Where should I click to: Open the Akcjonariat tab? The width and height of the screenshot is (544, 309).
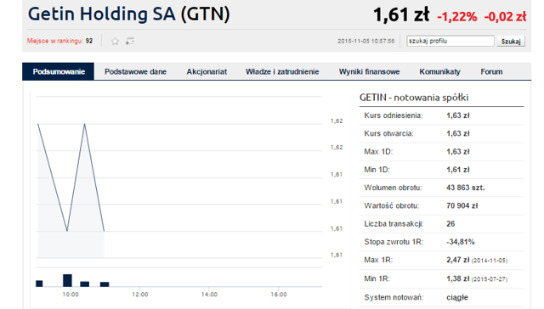tap(207, 71)
